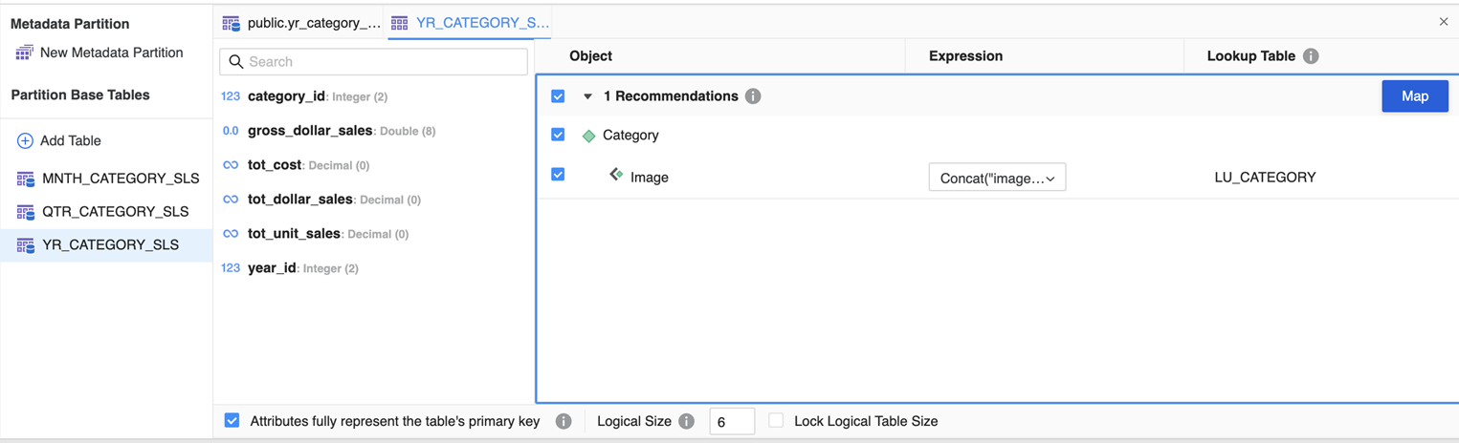Click the Recommendations info icon
Viewport: 1459px width, 443px height.
[x=753, y=96]
